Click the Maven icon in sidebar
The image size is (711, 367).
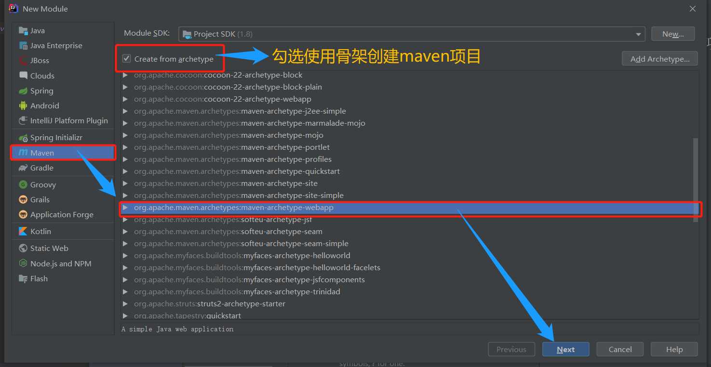pyautogui.click(x=23, y=153)
